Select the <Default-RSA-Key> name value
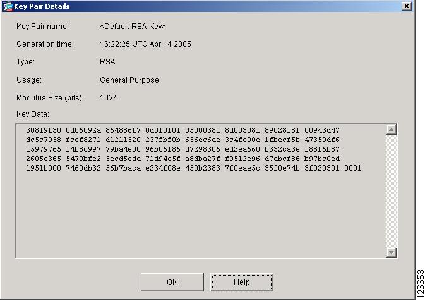 pyautogui.click(x=133, y=27)
